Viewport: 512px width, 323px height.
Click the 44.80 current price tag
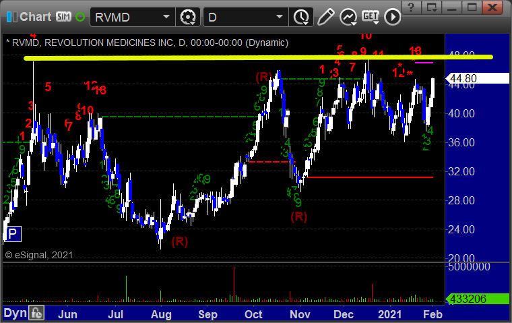click(477, 78)
